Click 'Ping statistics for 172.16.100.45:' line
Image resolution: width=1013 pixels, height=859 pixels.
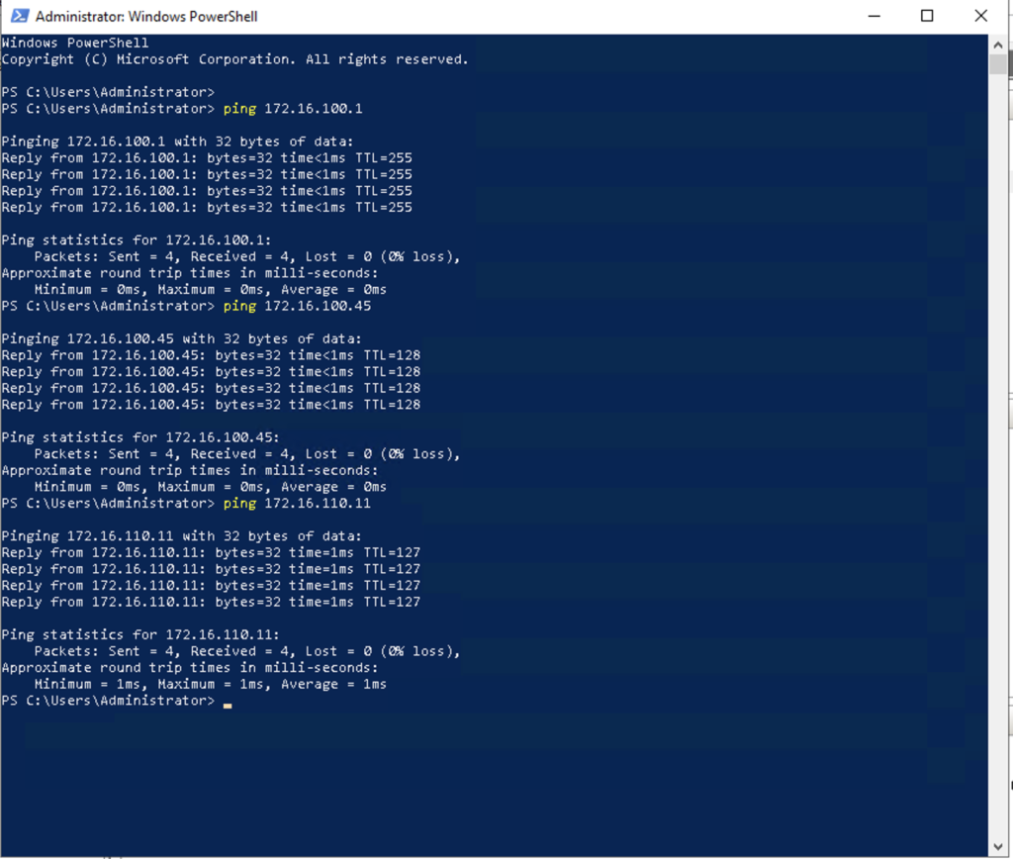[140, 437]
